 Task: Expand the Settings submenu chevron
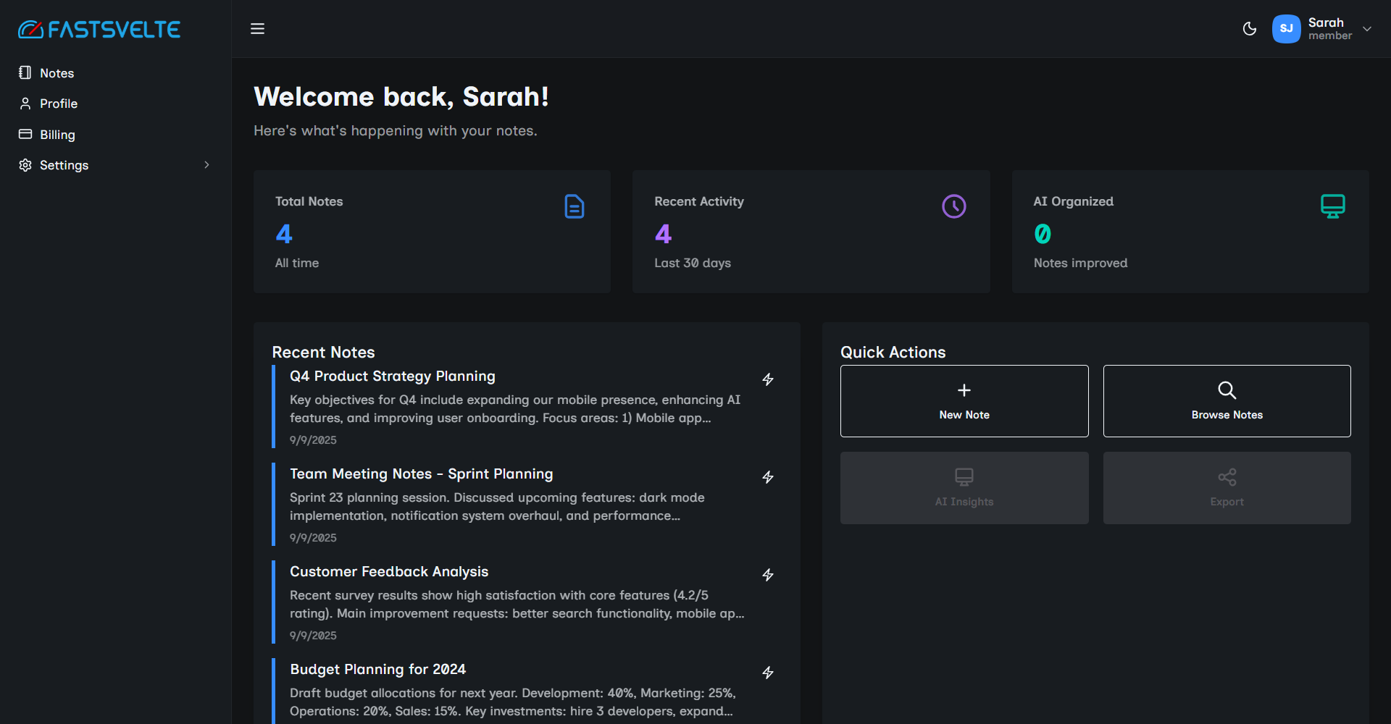206,165
